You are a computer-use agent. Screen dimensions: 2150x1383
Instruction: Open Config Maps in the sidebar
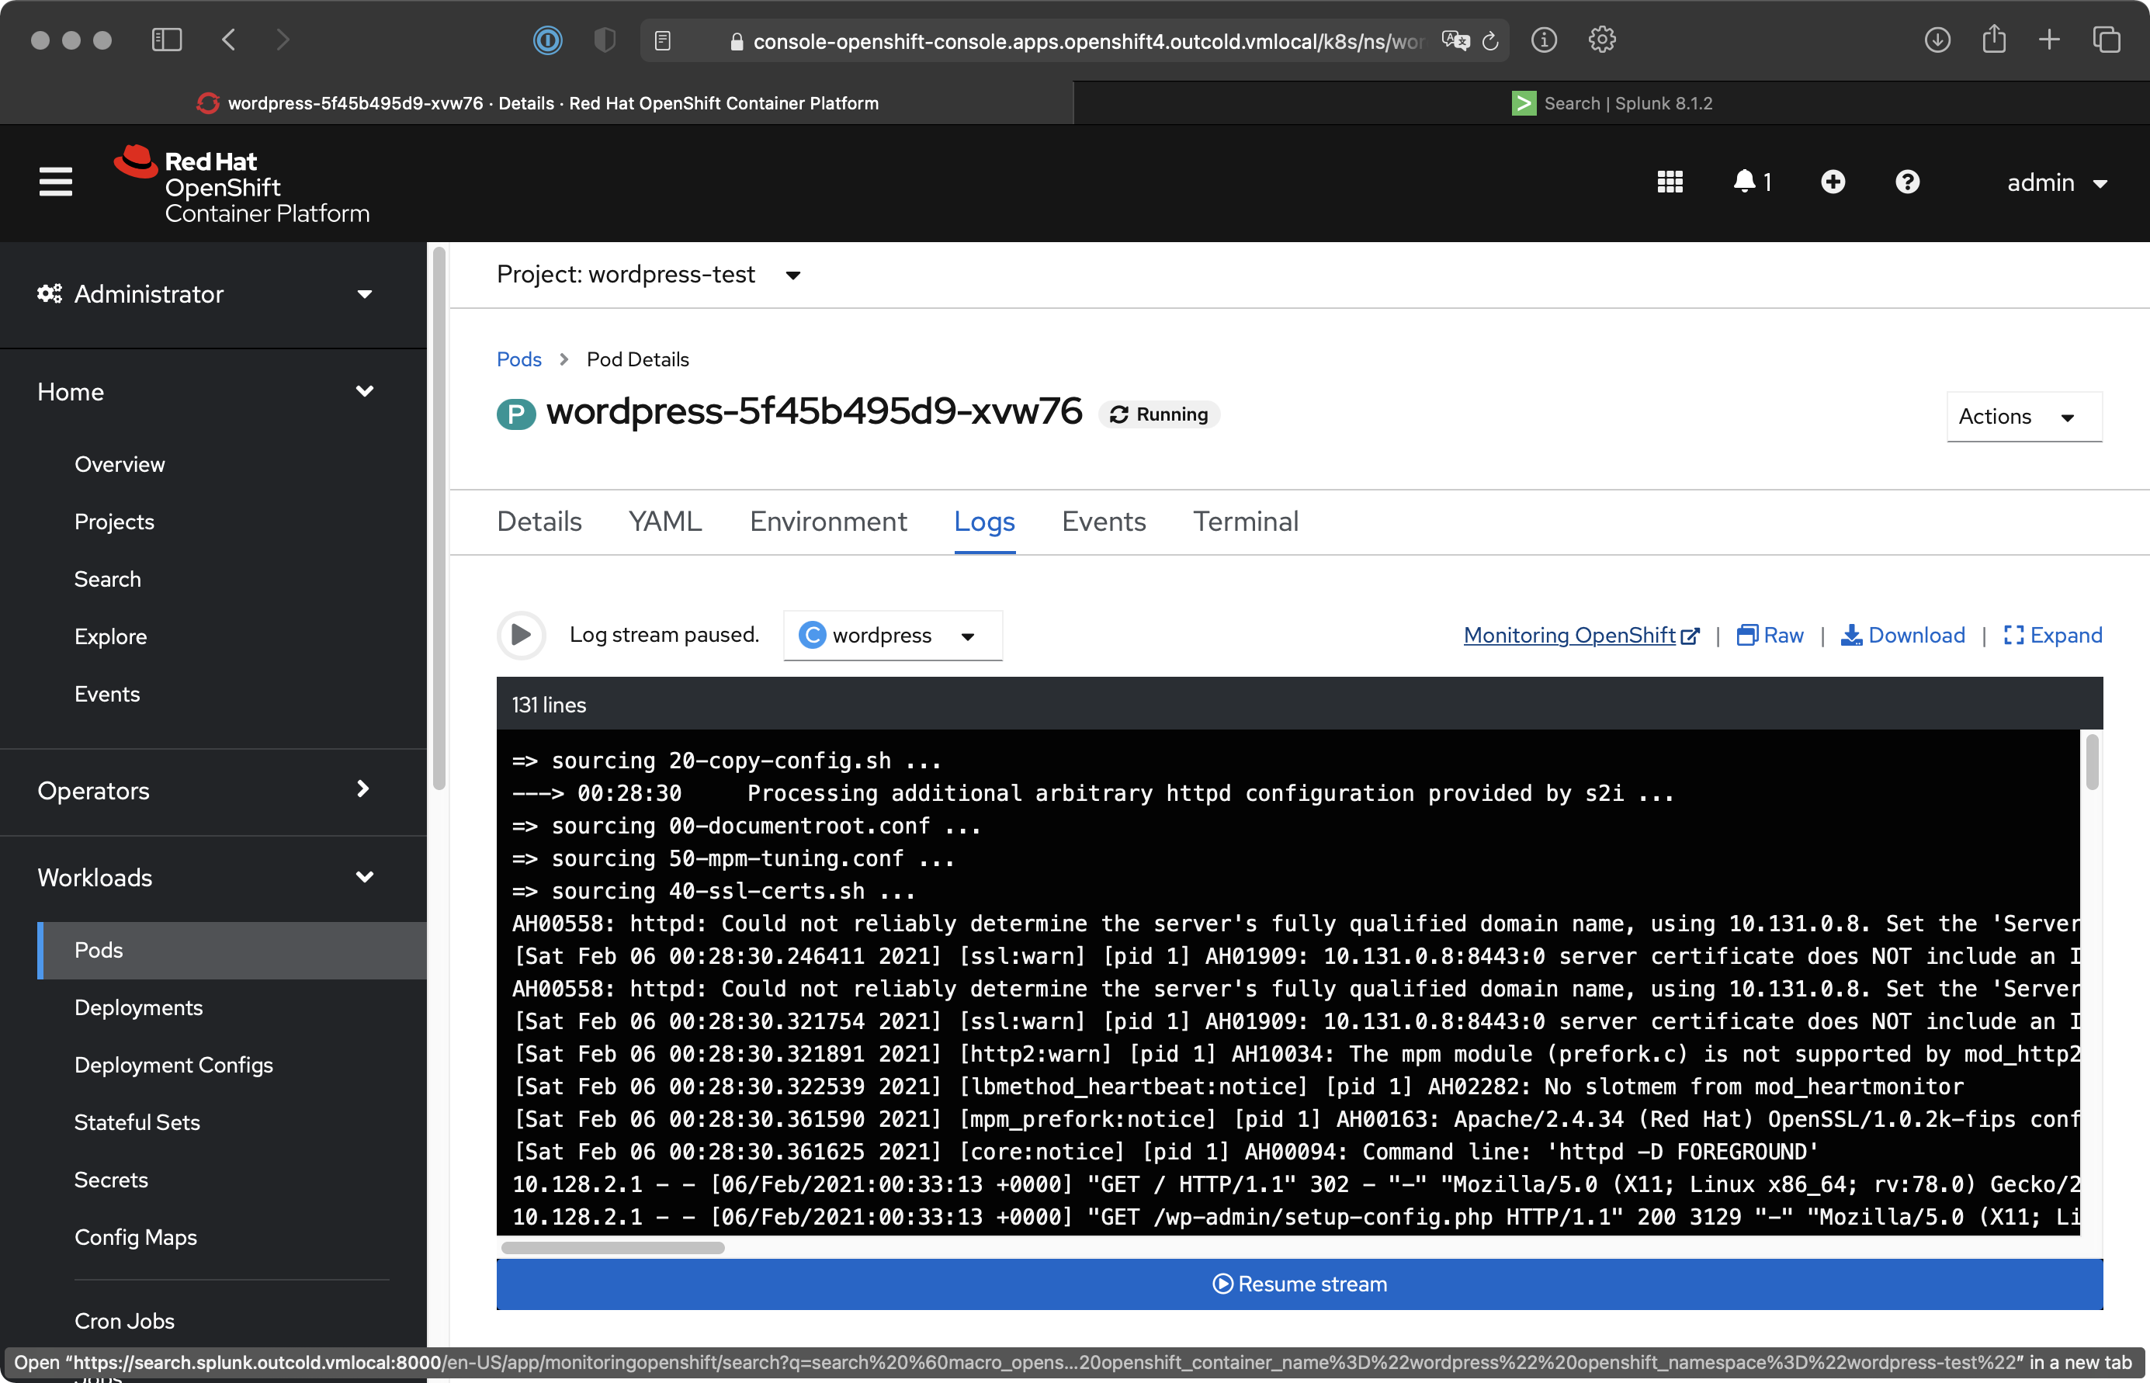point(136,1238)
